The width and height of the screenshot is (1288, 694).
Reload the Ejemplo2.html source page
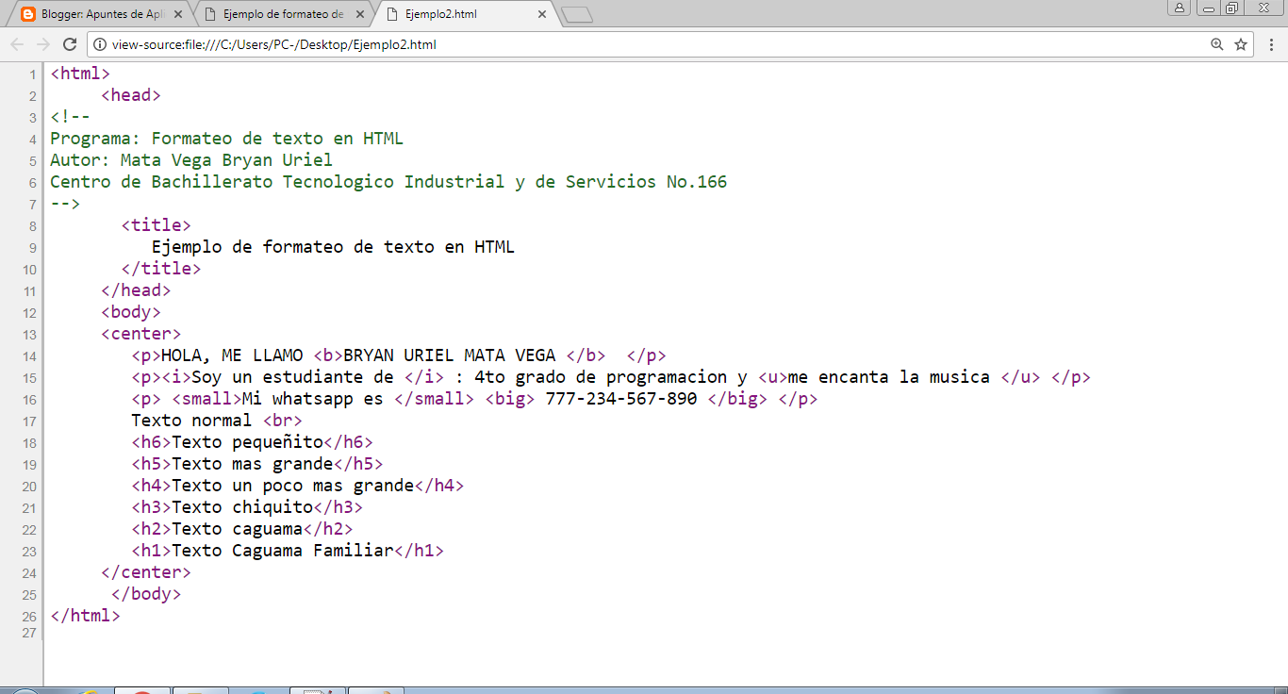[69, 43]
